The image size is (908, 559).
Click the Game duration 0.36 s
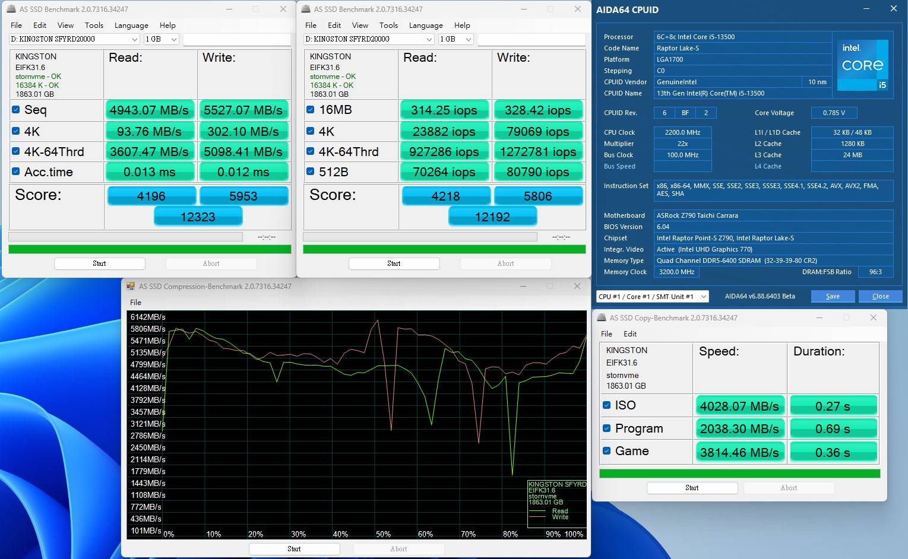point(833,452)
